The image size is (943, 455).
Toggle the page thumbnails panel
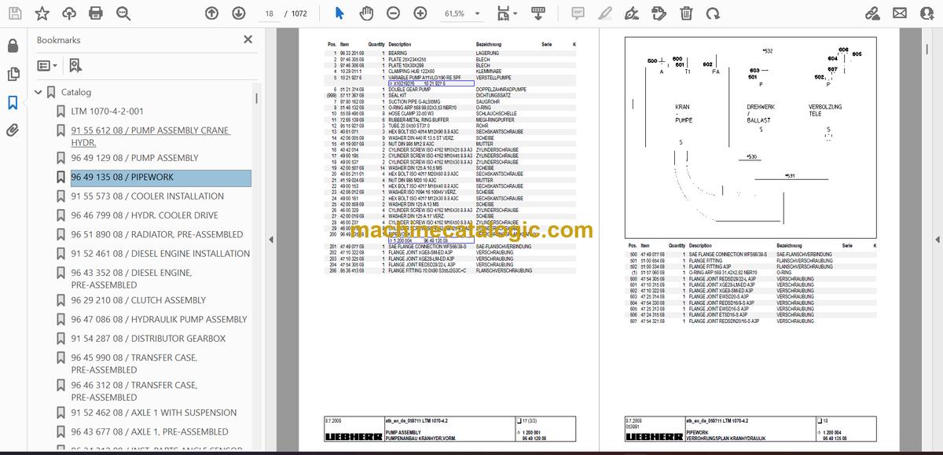click(x=13, y=74)
